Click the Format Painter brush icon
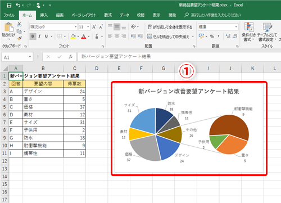Image resolution: width=281 pixels, height=203 pixels. [19, 38]
